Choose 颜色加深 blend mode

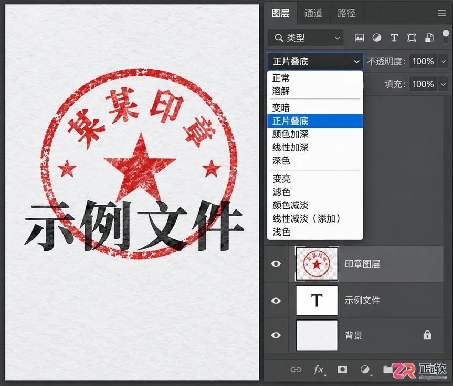tap(315, 134)
